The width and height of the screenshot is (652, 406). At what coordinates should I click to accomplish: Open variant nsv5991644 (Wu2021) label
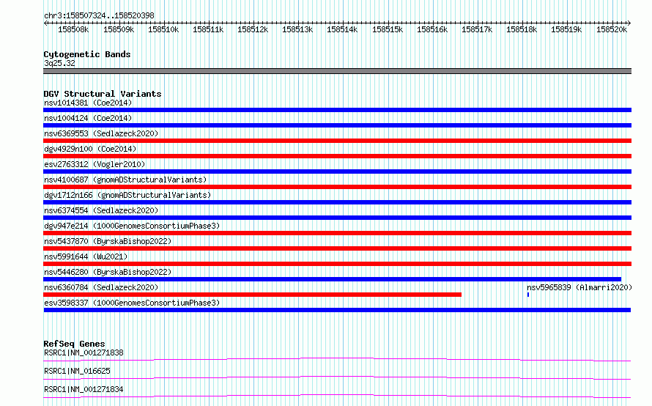tap(86, 256)
